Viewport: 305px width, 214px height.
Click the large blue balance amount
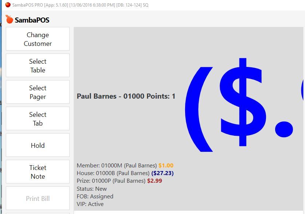(244, 105)
